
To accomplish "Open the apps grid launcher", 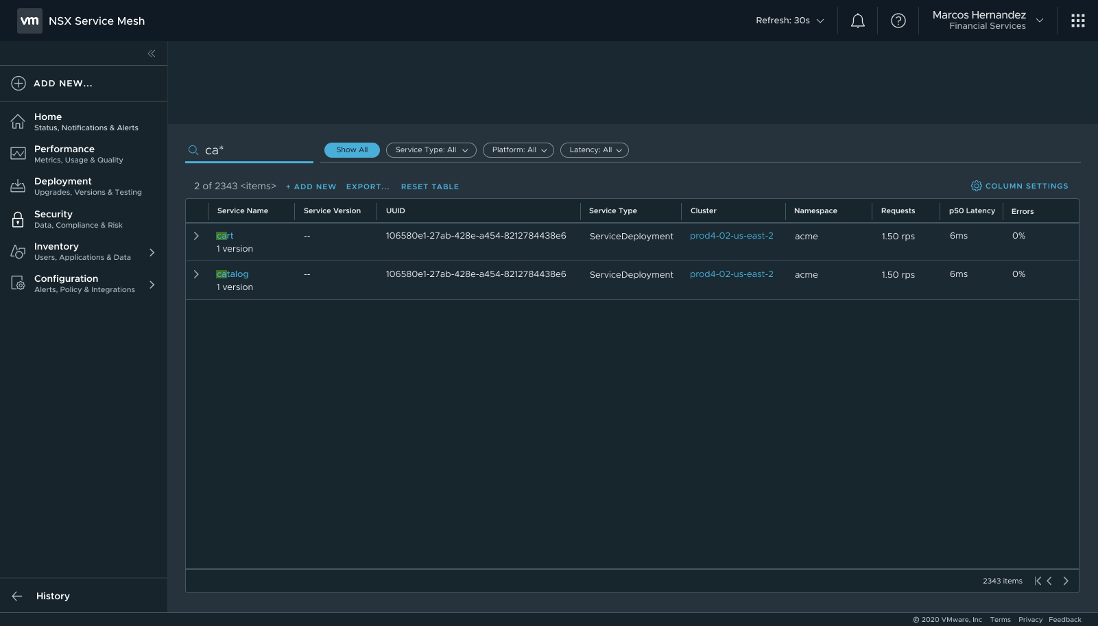I will (x=1078, y=21).
